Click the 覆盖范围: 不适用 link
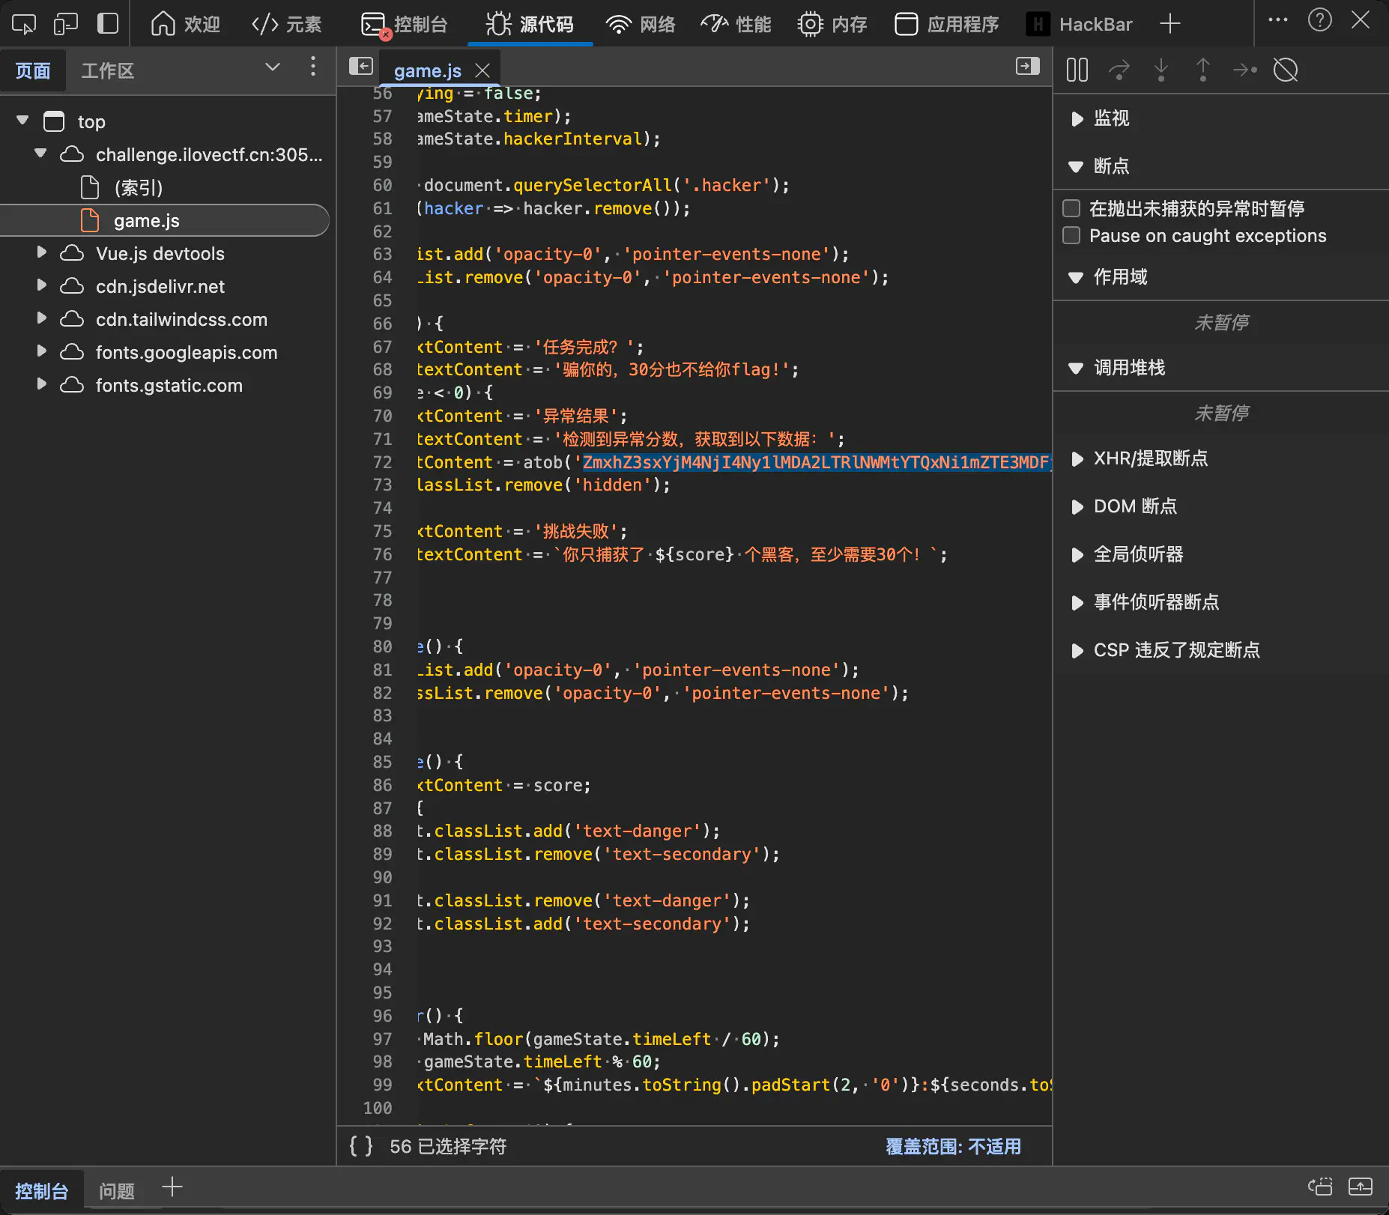The image size is (1389, 1215). pos(952,1146)
